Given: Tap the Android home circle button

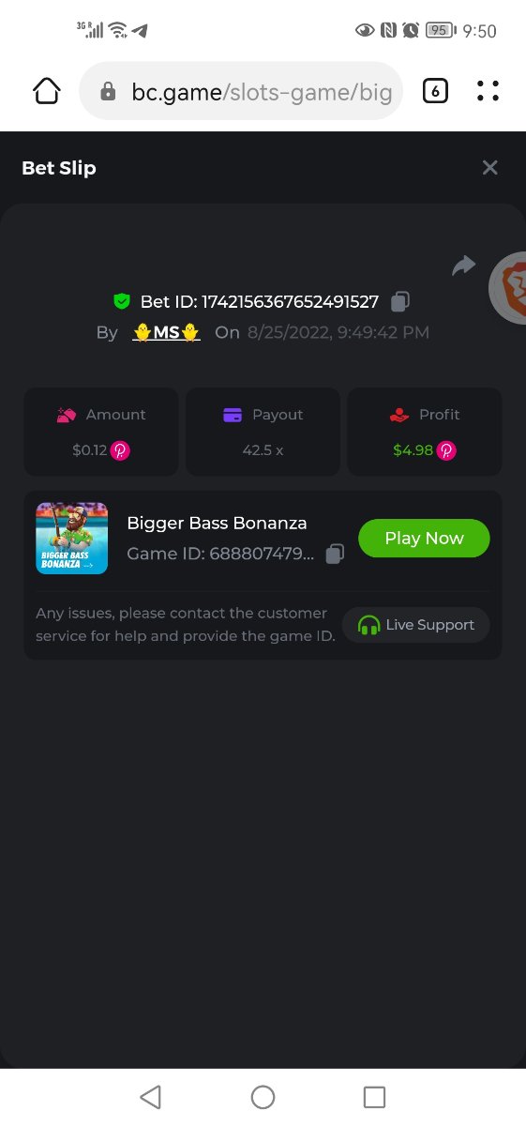Looking at the screenshot, I should point(263,1097).
